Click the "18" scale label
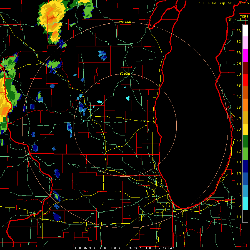The width and height of the screenshot is (250, 250). tap(239, 162)
